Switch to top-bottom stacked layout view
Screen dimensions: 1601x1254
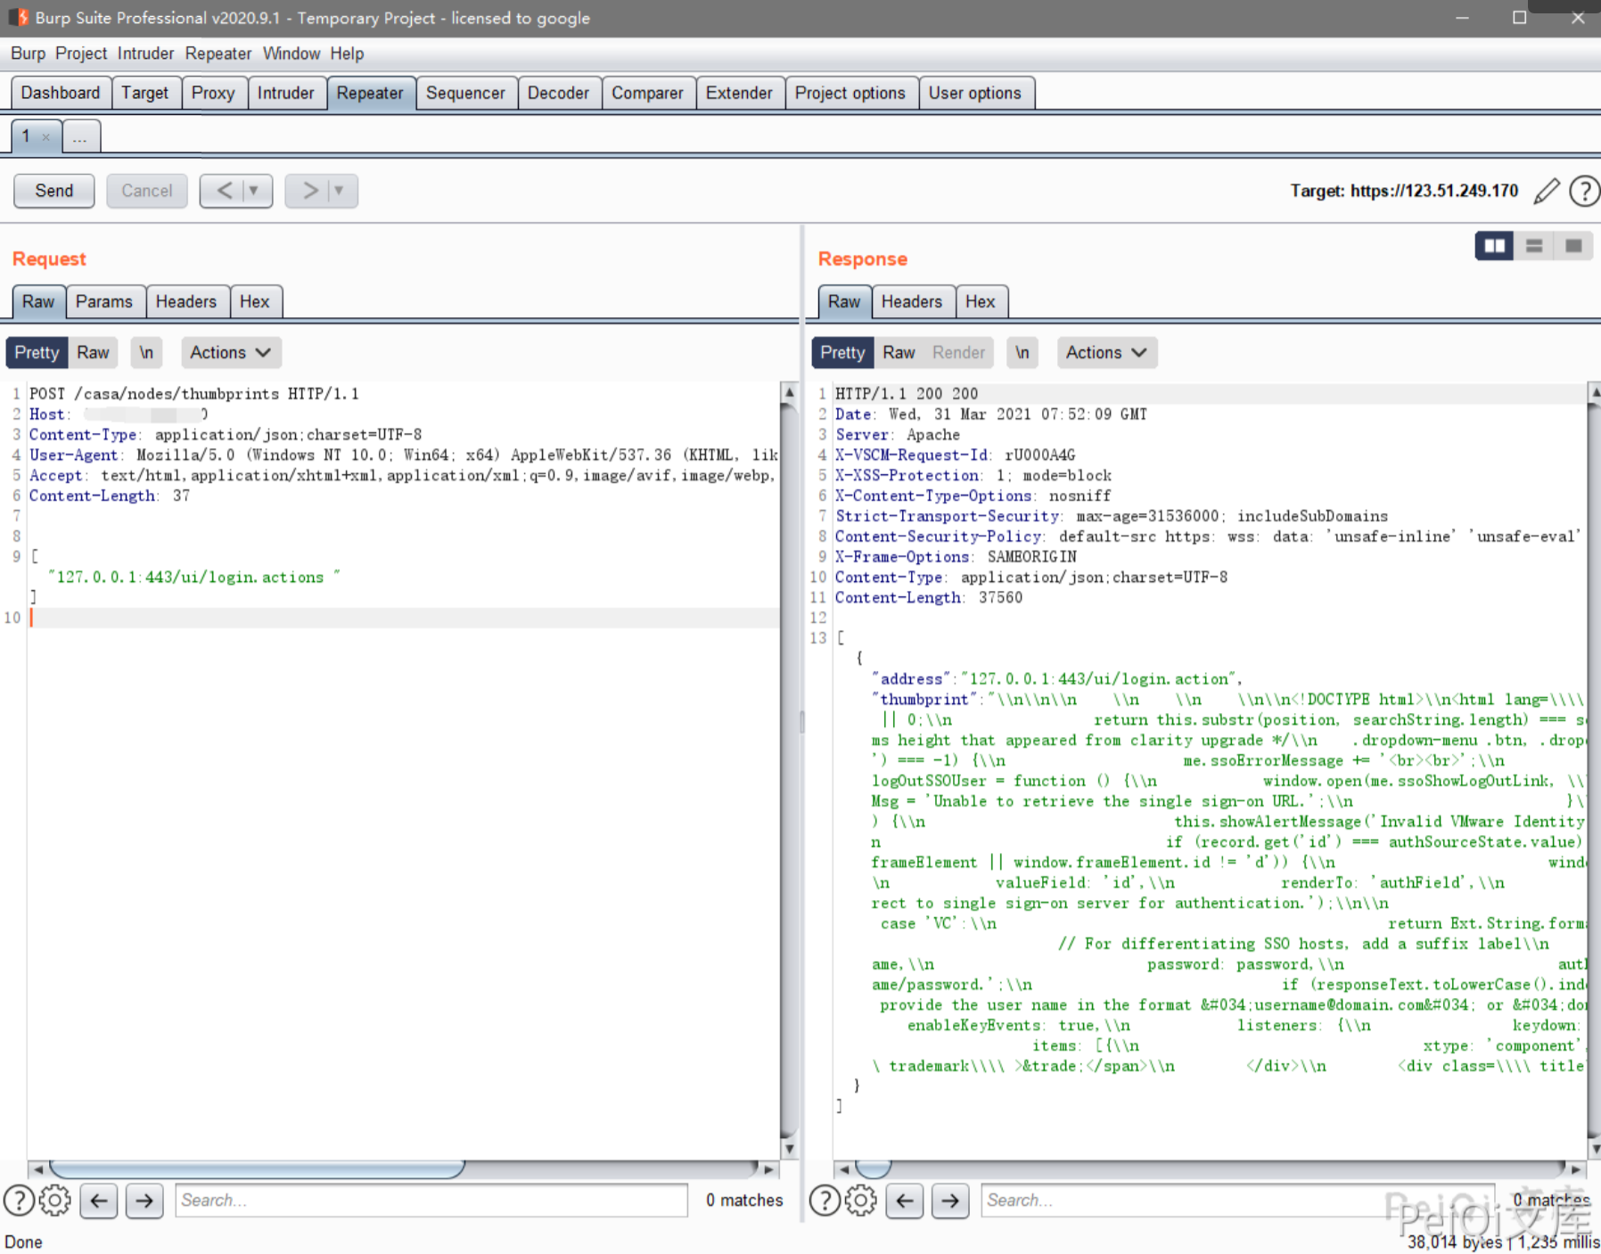[x=1534, y=246]
